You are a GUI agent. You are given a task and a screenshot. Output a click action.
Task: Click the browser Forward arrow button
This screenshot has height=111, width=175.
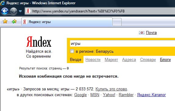13,11
